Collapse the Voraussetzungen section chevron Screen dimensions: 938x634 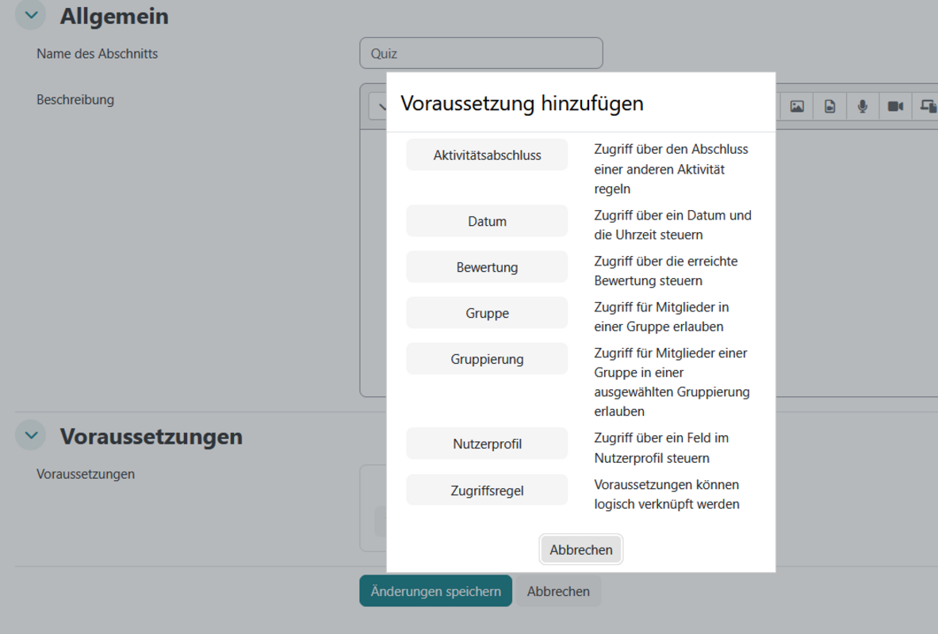point(31,435)
